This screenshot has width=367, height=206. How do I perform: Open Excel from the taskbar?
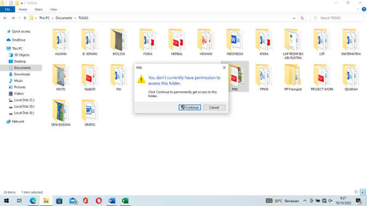125,201
